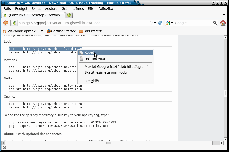Open the Rīki menu
The width and height of the screenshot is (229, 152).
click(x=91, y=9)
